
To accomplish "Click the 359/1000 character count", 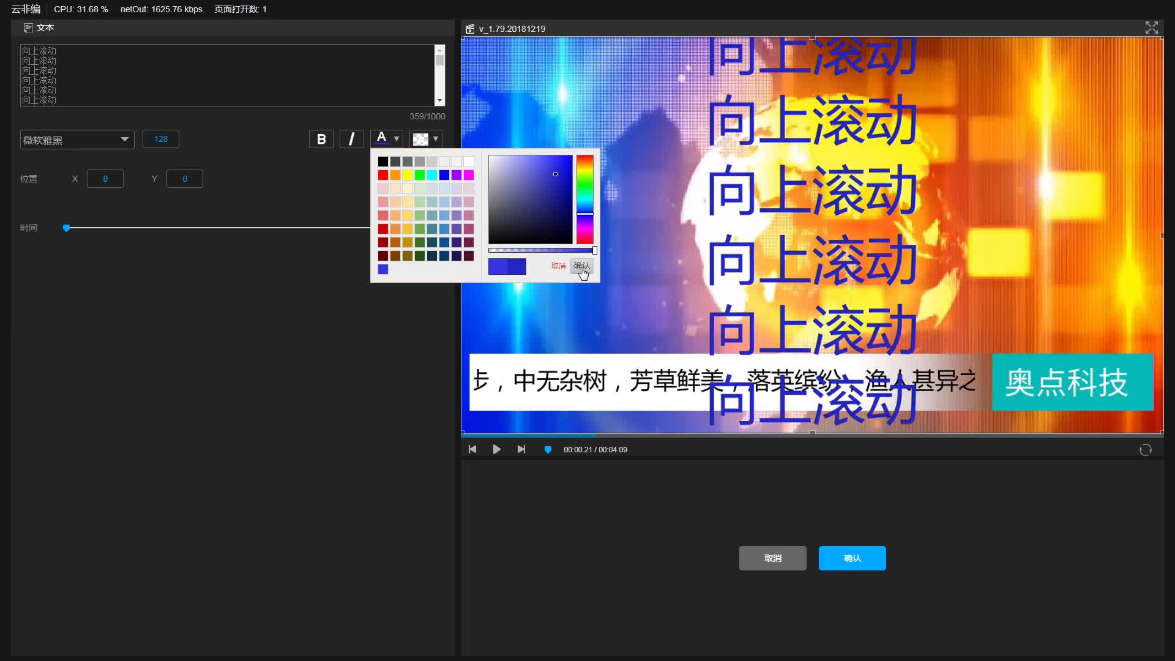I will (x=427, y=116).
